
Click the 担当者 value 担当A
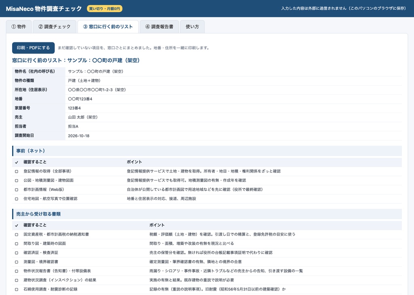point(73,126)
